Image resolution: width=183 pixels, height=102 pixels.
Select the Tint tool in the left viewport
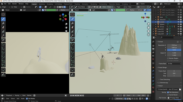(x=3, y=31)
